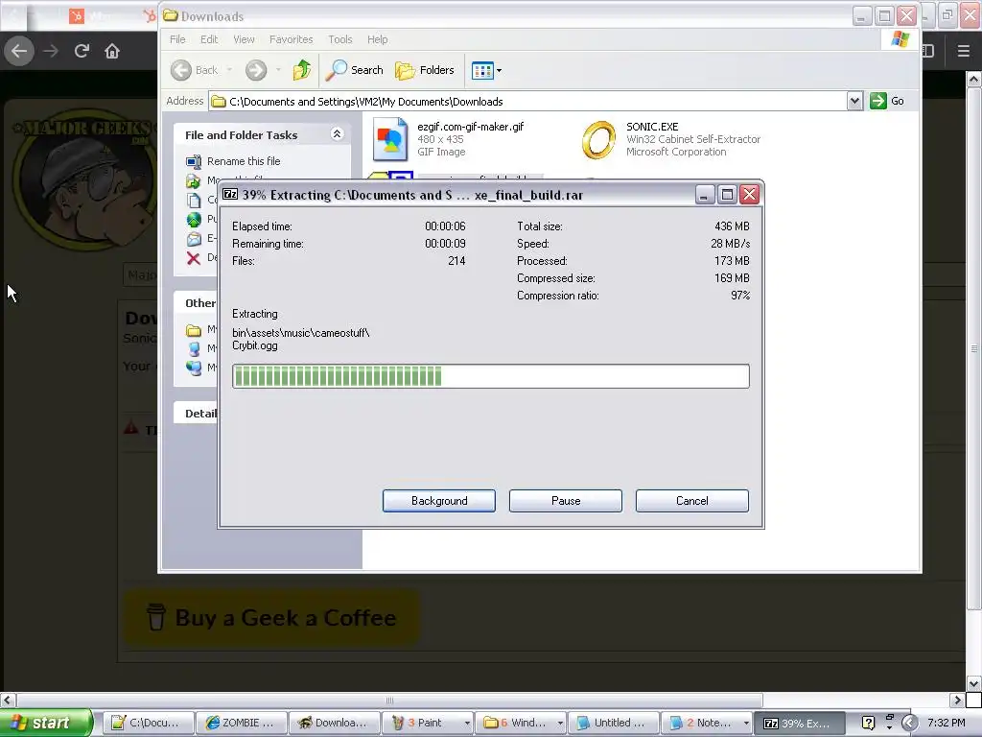
Task: Switch to Downloa... taskbar browser item
Action: click(334, 723)
